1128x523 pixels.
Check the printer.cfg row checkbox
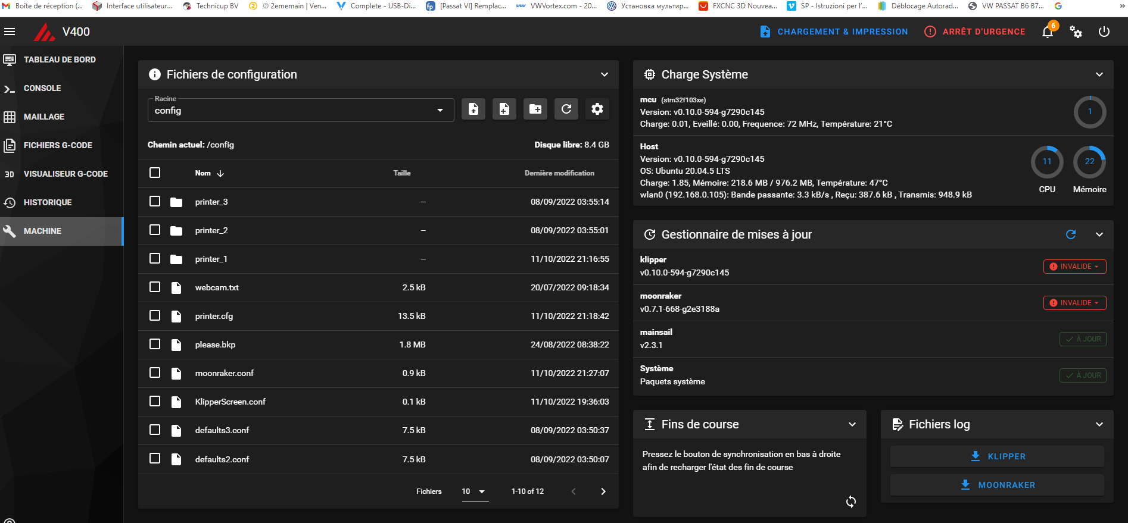[x=155, y=315]
